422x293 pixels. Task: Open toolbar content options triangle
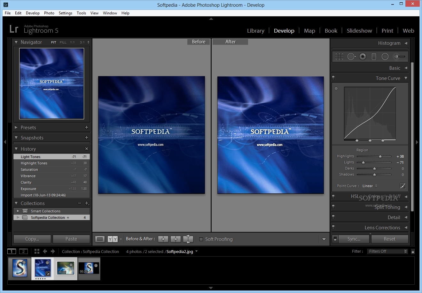pos(324,239)
